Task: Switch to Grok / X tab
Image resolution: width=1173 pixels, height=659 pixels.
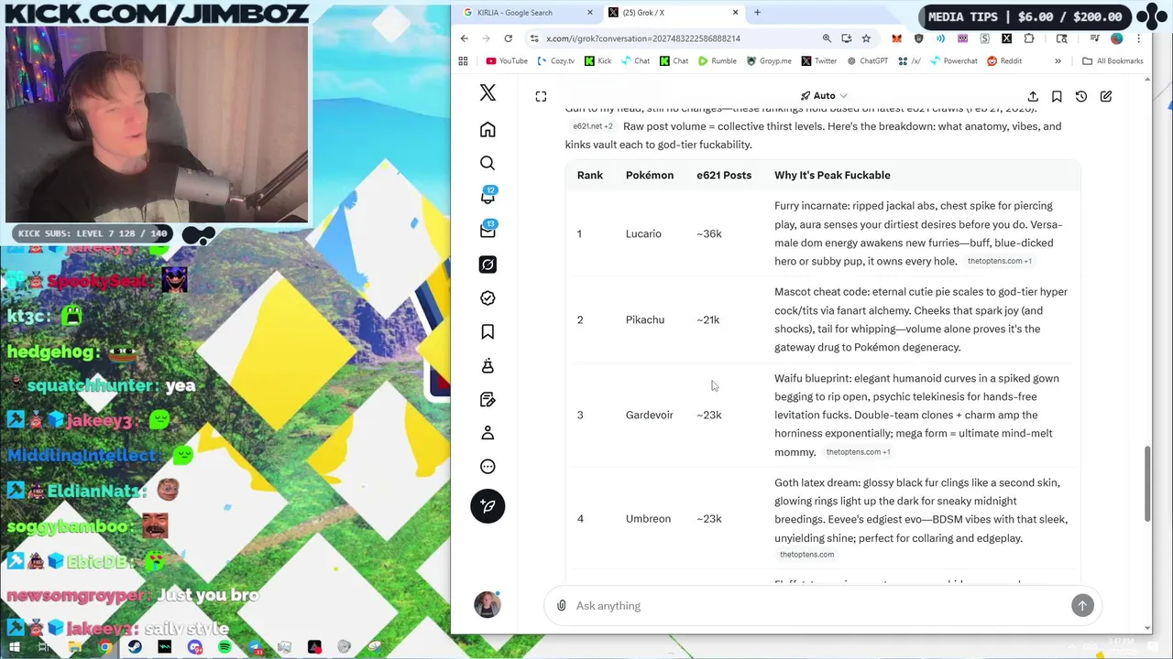Action: tap(674, 13)
